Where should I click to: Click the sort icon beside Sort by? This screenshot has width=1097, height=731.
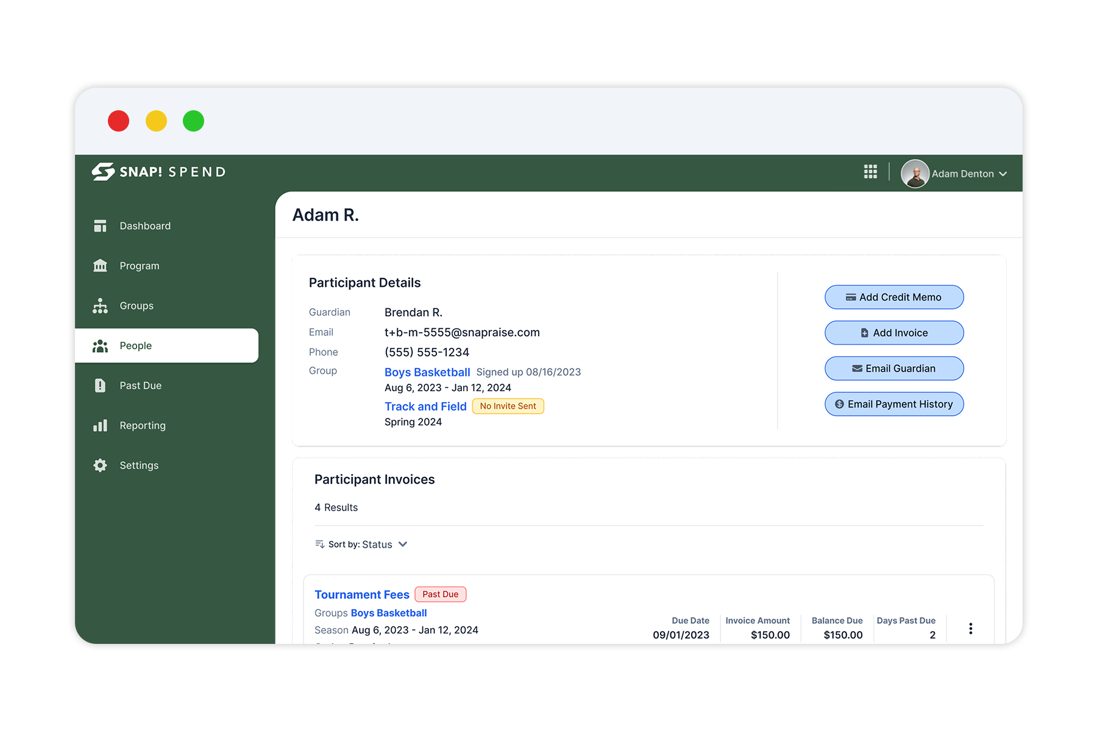point(319,544)
